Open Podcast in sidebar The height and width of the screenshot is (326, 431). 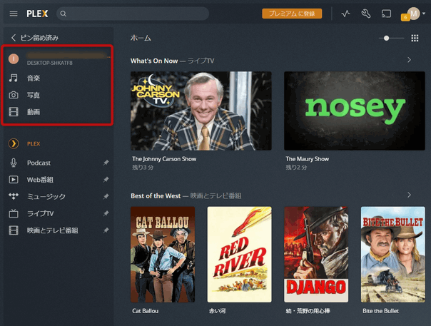coord(39,163)
